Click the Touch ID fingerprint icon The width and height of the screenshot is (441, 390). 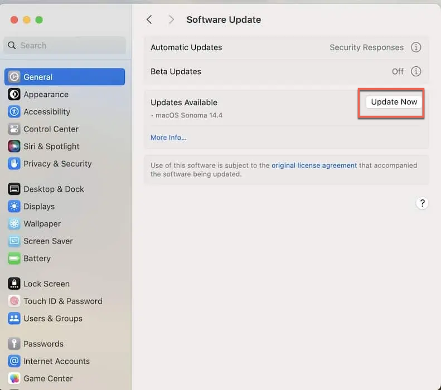(x=14, y=301)
